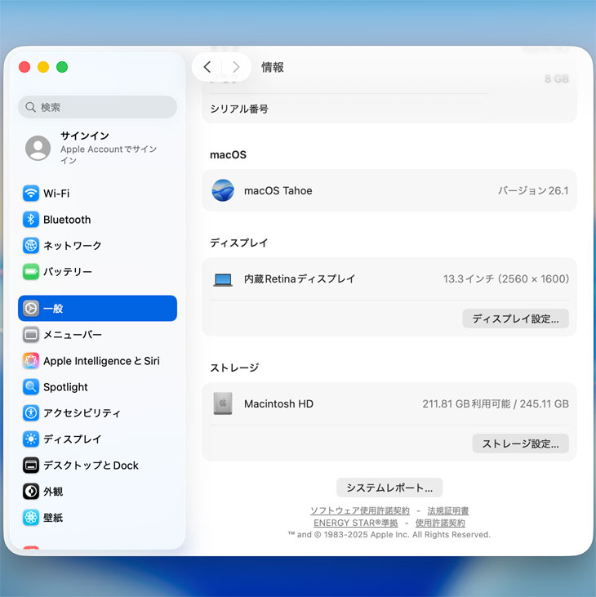596x597 pixels.
Task: Choose デスクトップとDock in sidebar
Action: point(97,466)
